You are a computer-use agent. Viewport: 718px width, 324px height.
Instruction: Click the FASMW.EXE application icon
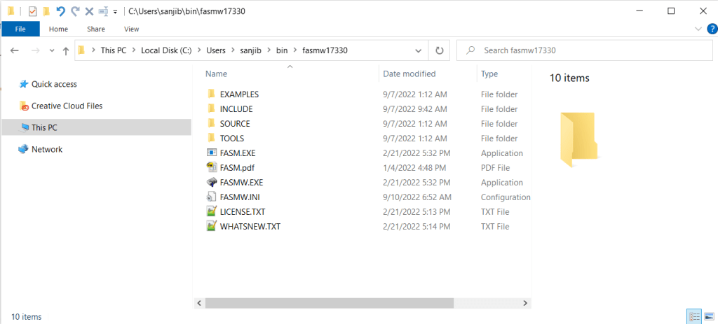pos(212,182)
